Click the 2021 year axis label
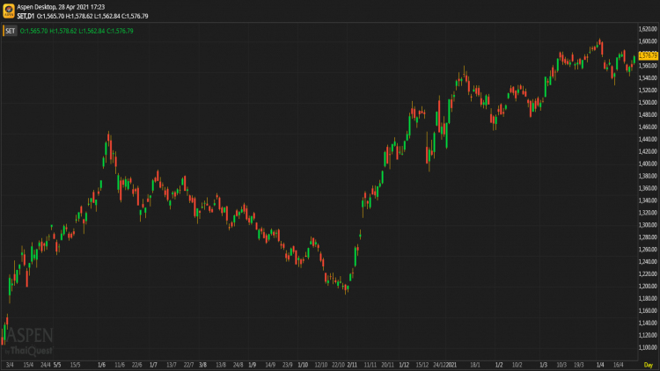The width and height of the screenshot is (660, 371). [x=451, y=365]
